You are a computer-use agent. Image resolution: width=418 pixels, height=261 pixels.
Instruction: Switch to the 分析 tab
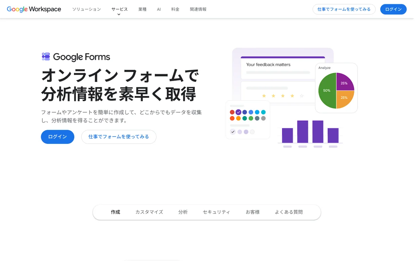coord(183,212)
